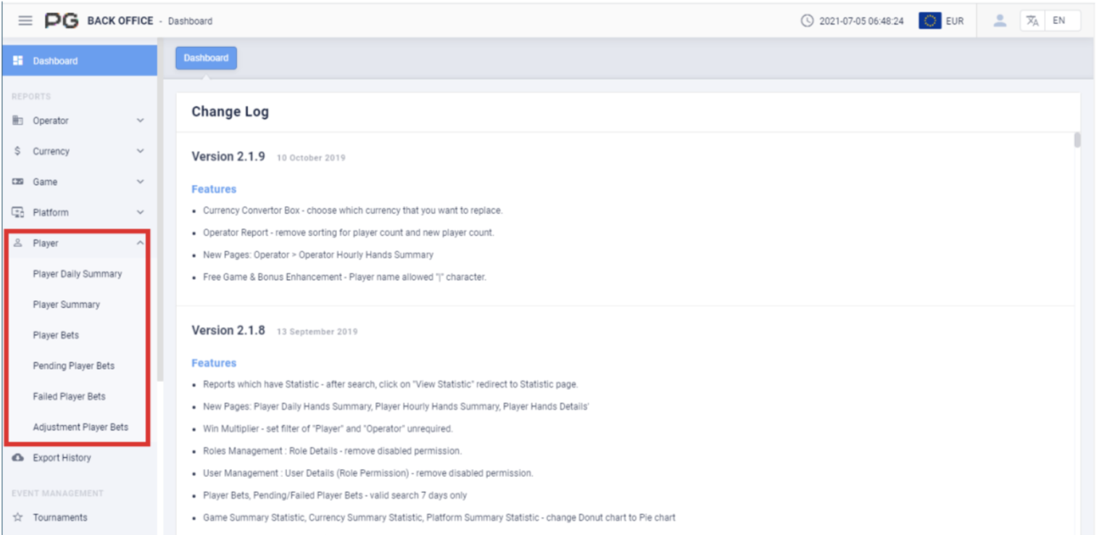Click the Change Log vertical scrollbar
This screenshot has height=535, width=1099.
[1077, 141]
